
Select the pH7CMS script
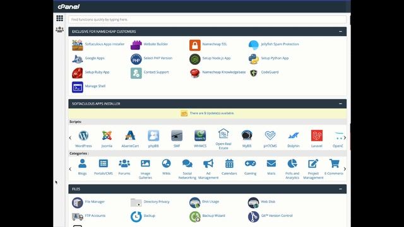tap(270, 139)
